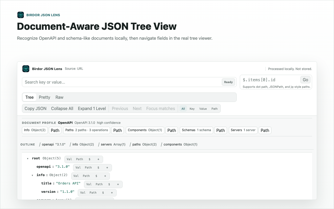Screen dimensions: 334x209
Task: Click the $ icon in the version row
Action: coord(103,193)
